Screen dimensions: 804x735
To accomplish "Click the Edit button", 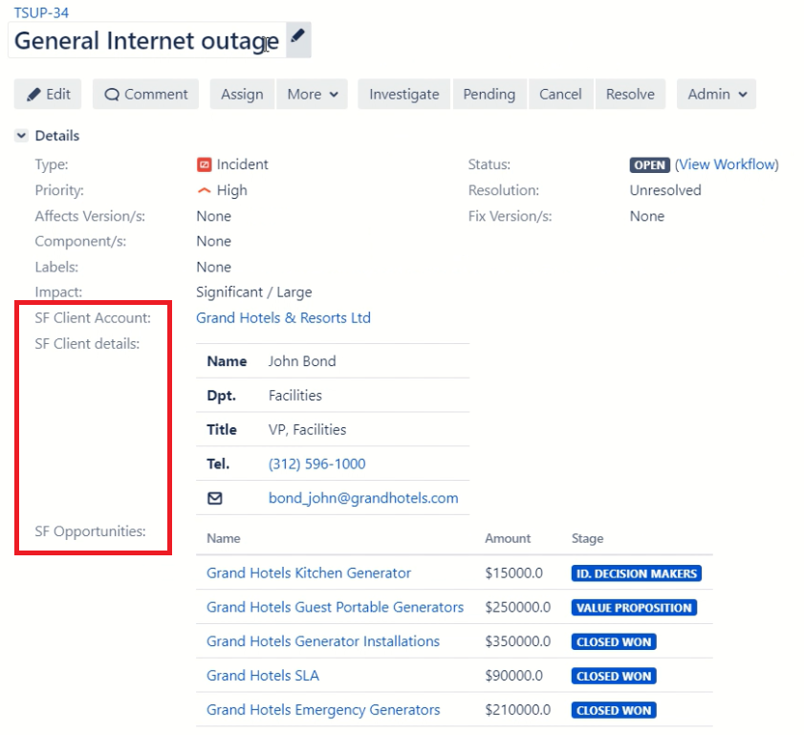I will pos(48,95).
